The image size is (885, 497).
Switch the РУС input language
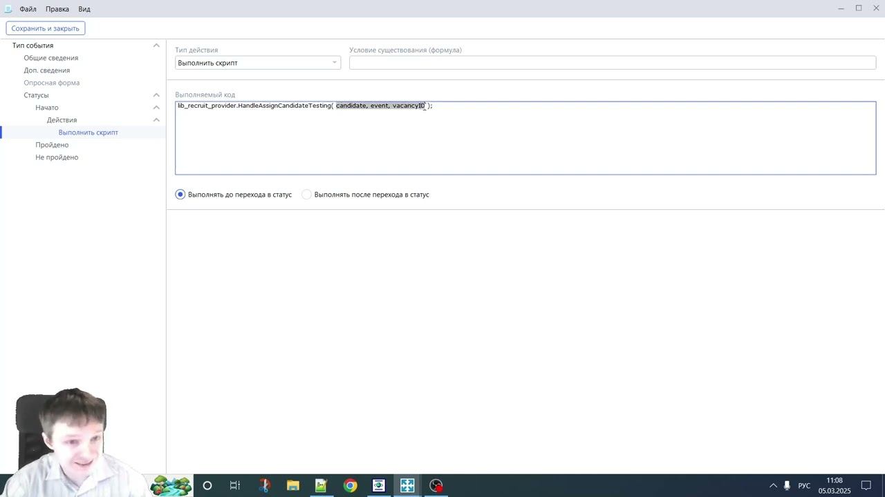pos(804,486)
